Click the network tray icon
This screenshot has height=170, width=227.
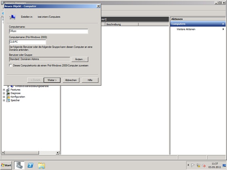pyautogui.click(x=198, y=165)
